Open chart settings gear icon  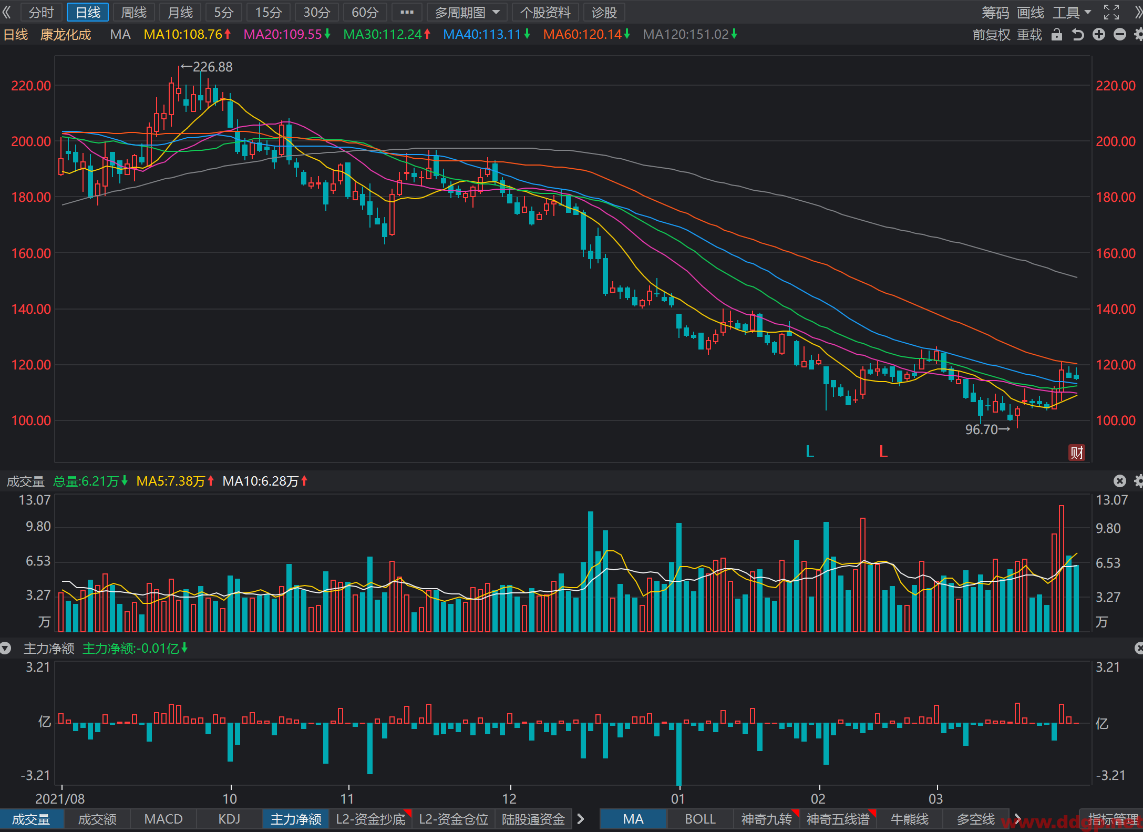(x=1138, y=35)
